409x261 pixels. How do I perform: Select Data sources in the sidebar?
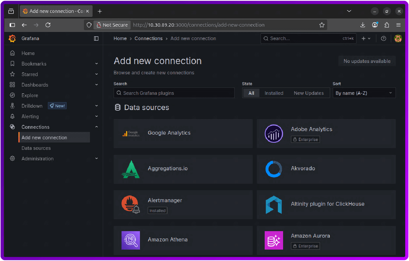click(36, 148)
